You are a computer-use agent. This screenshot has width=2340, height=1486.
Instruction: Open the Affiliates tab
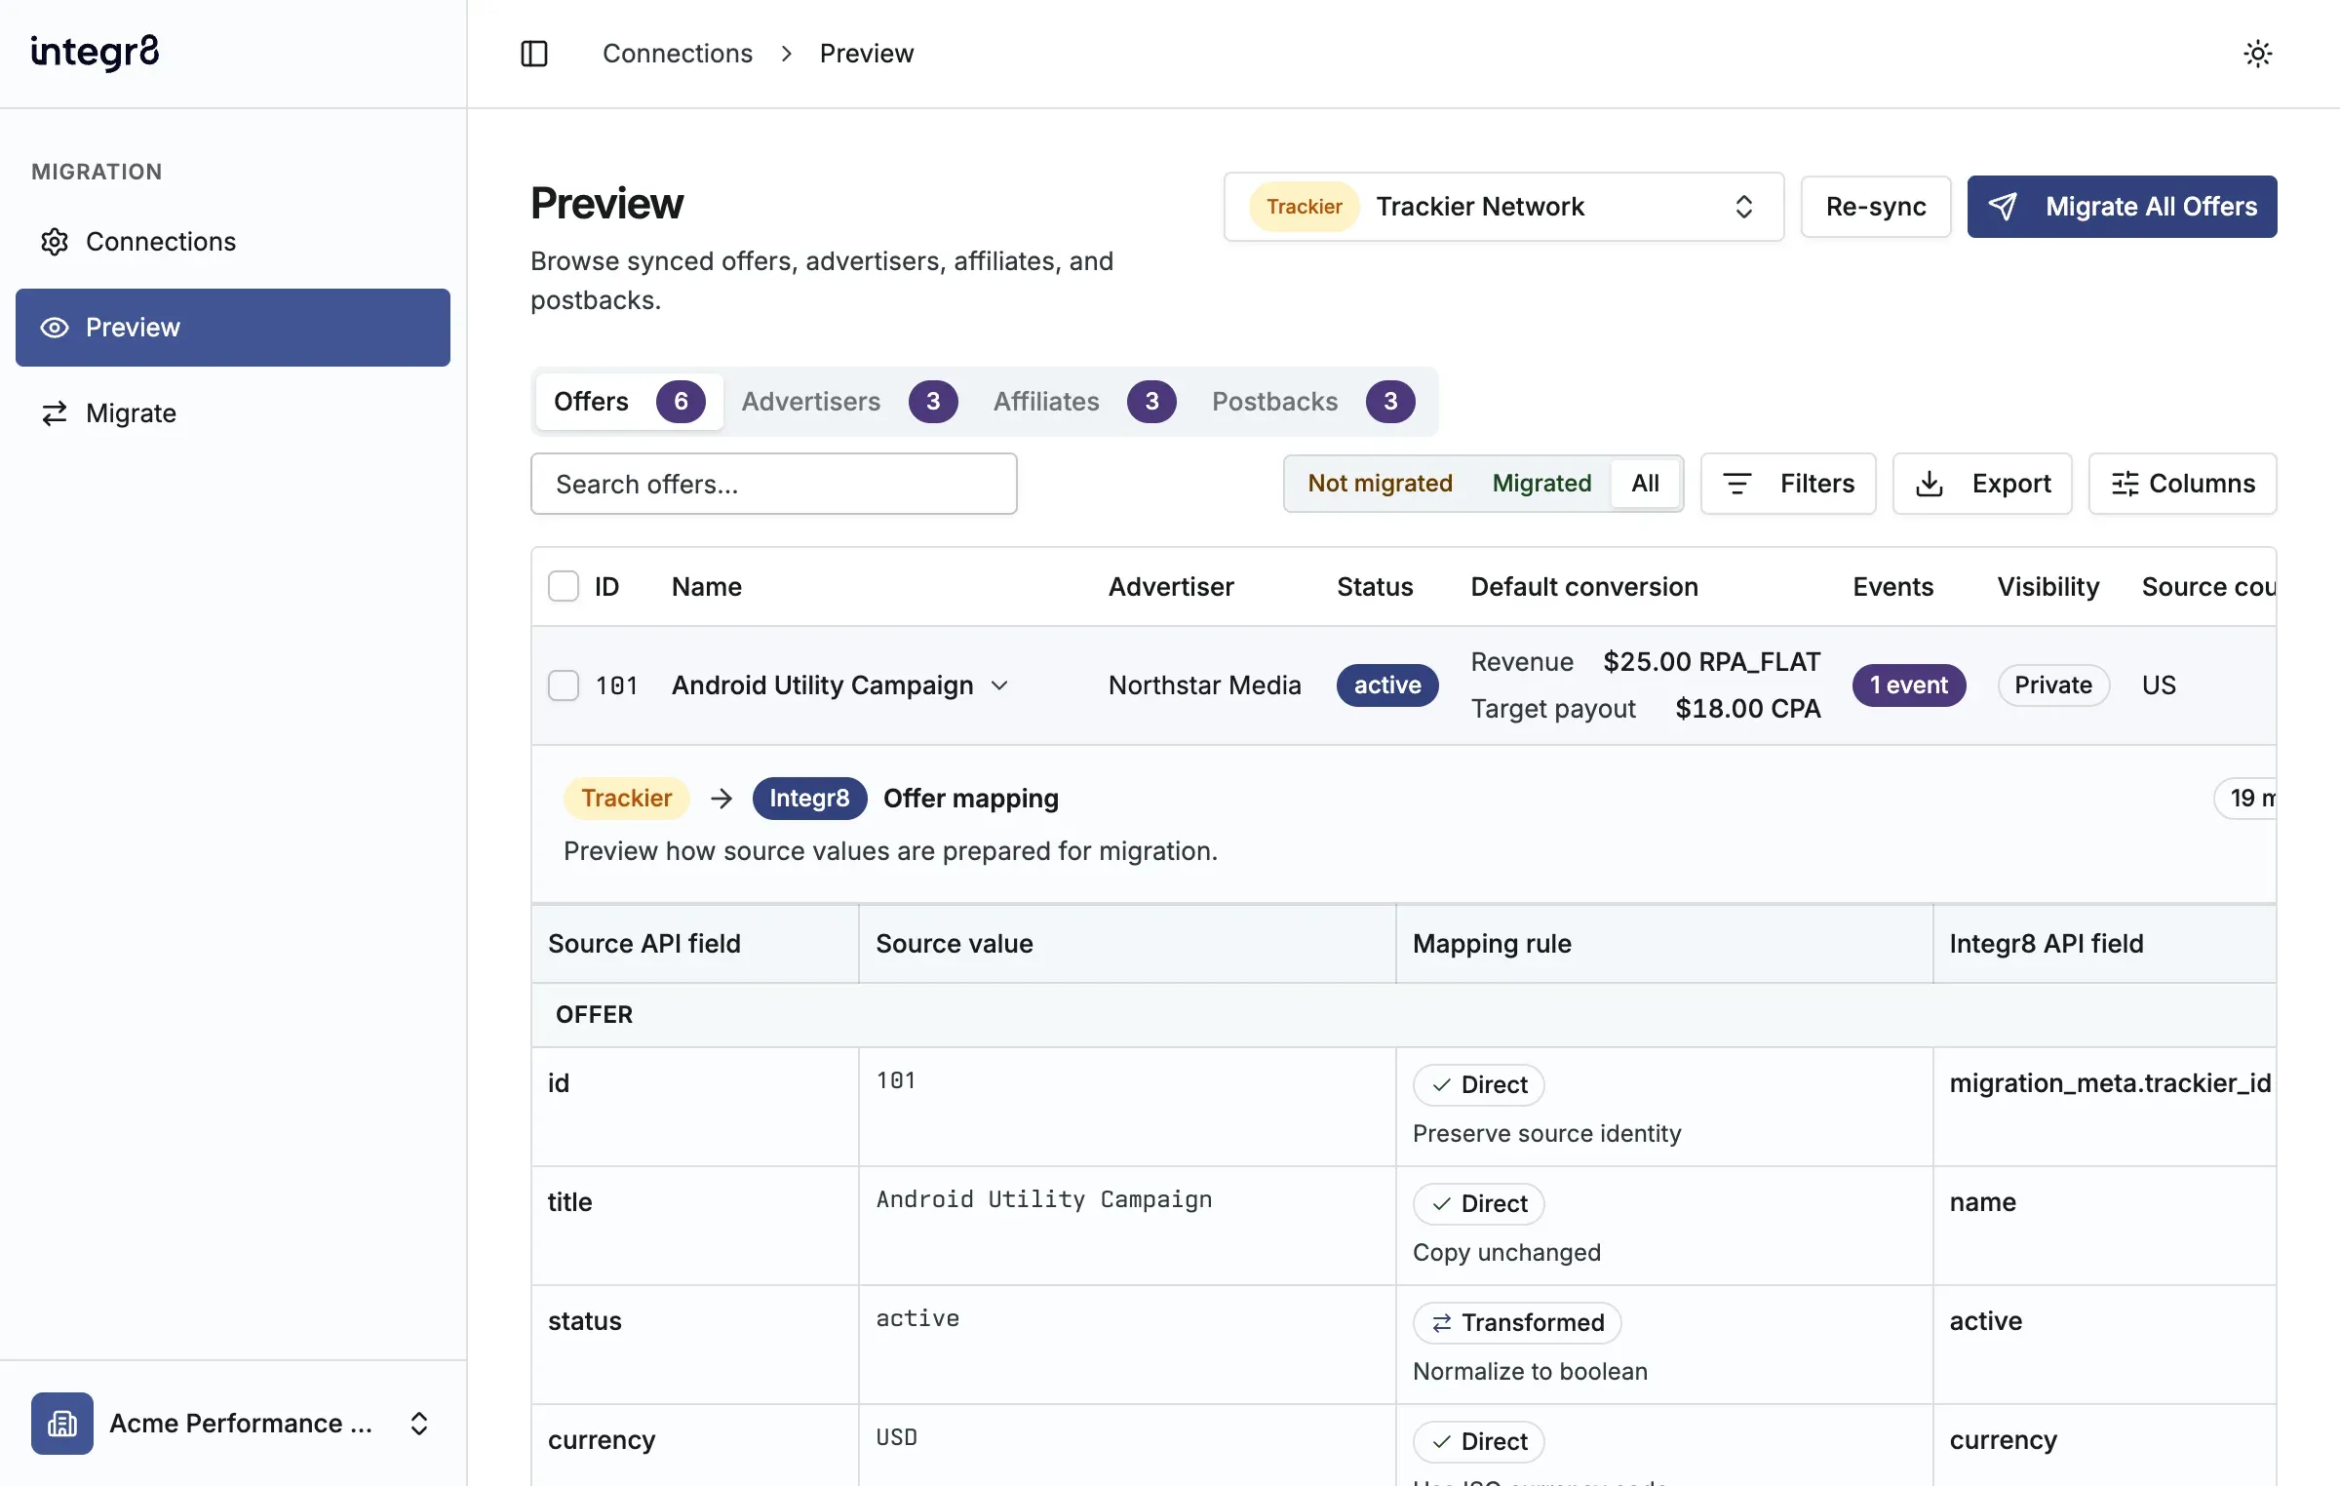[1084, 402]
